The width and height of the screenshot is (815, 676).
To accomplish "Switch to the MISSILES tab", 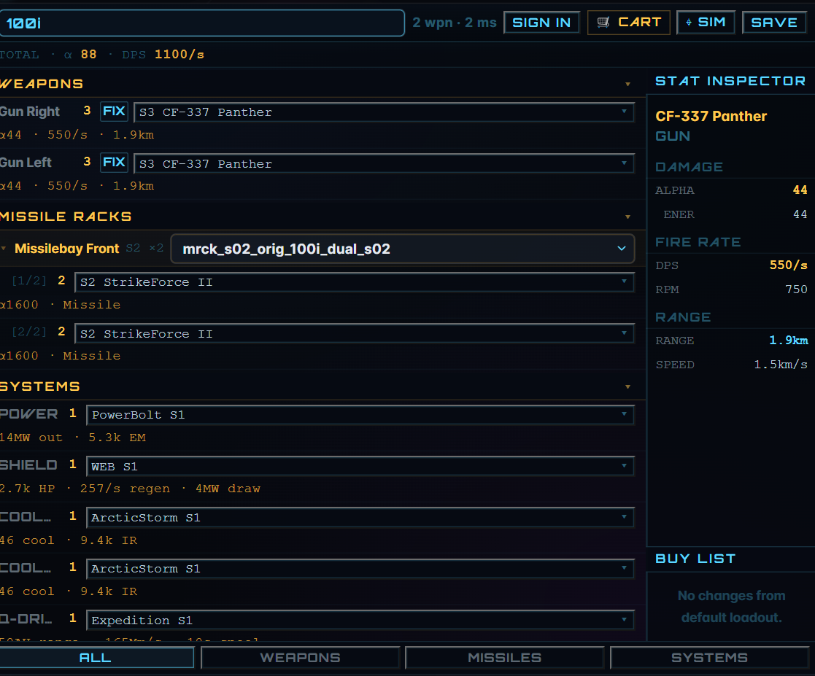I will 505,658.
